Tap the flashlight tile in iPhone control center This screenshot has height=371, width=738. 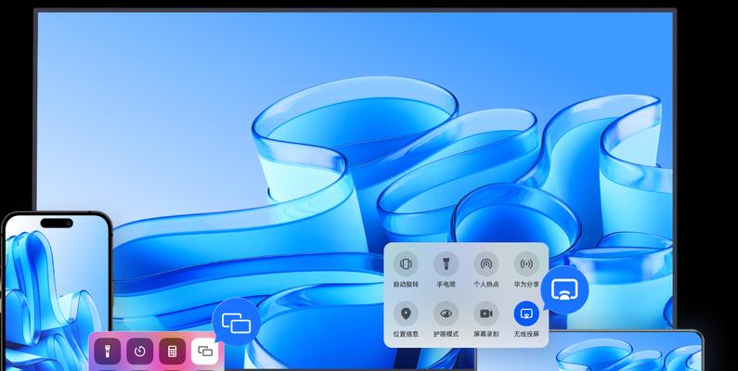tap(108, 352)
